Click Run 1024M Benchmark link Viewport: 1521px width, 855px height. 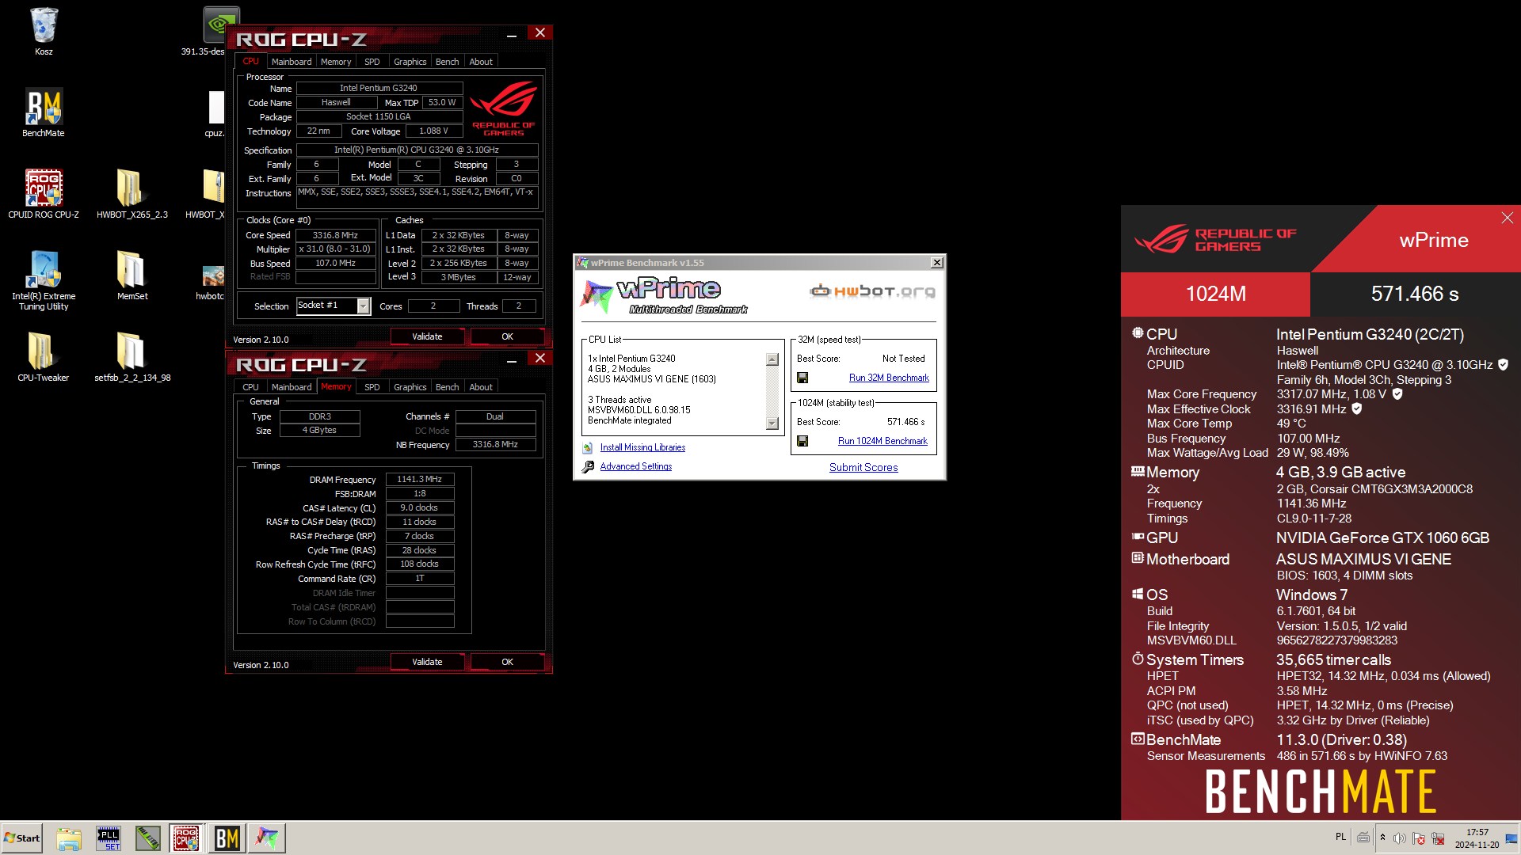(882, 441)
